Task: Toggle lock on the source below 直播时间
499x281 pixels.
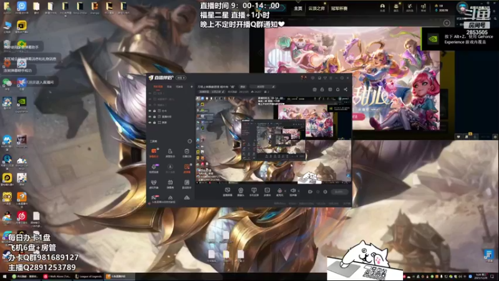Action: (x=155, y=122)
